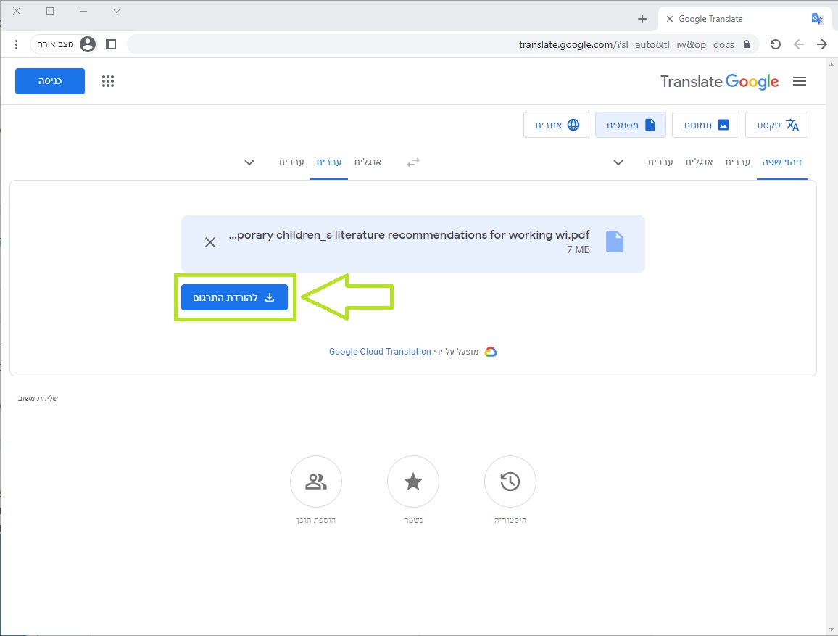
Task: Reload the page with the refresh icon
Action: pyautogui.click(x=775, y=44)
